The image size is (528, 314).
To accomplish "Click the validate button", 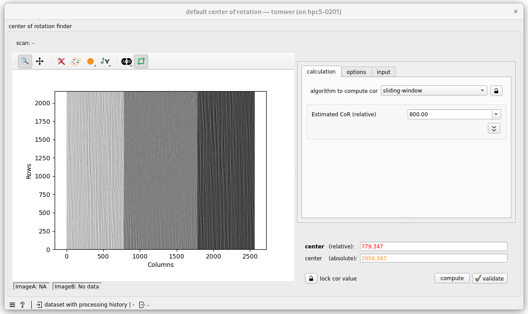I will [x=490, y=278].
